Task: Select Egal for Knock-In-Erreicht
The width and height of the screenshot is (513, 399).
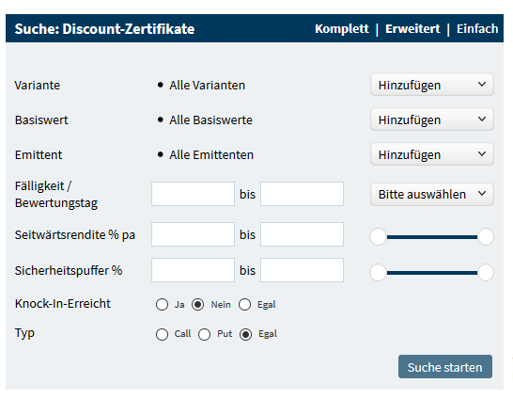Action: [244, 304]
